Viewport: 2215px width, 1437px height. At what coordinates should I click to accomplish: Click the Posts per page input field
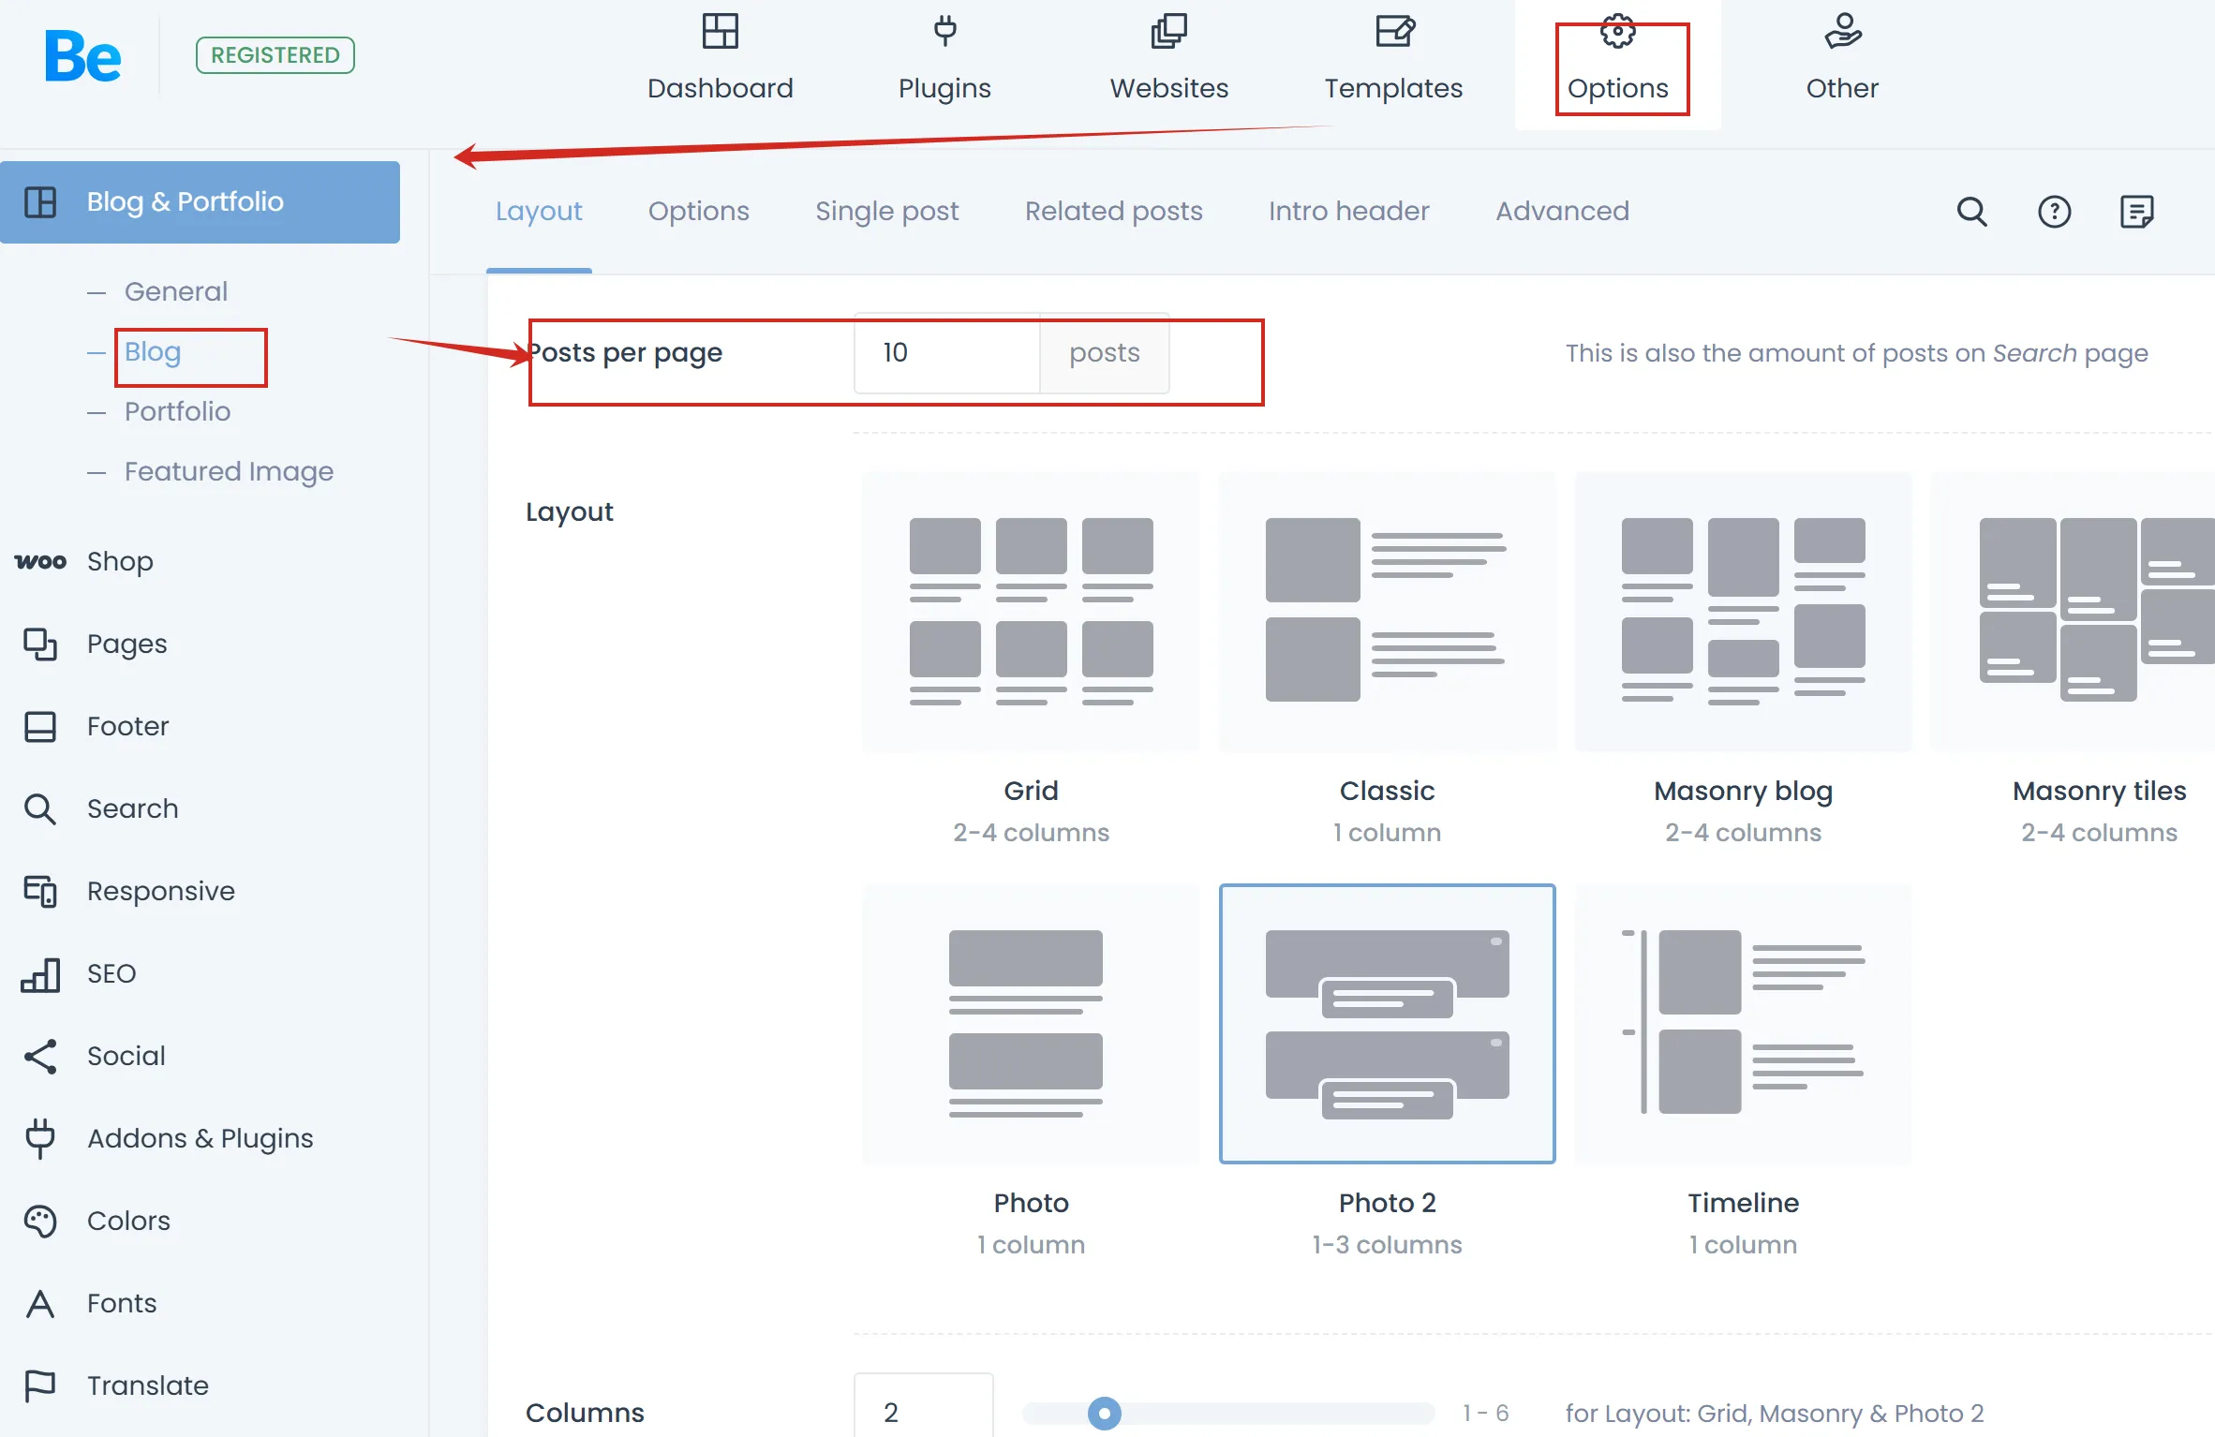click(x=946, y=353)
